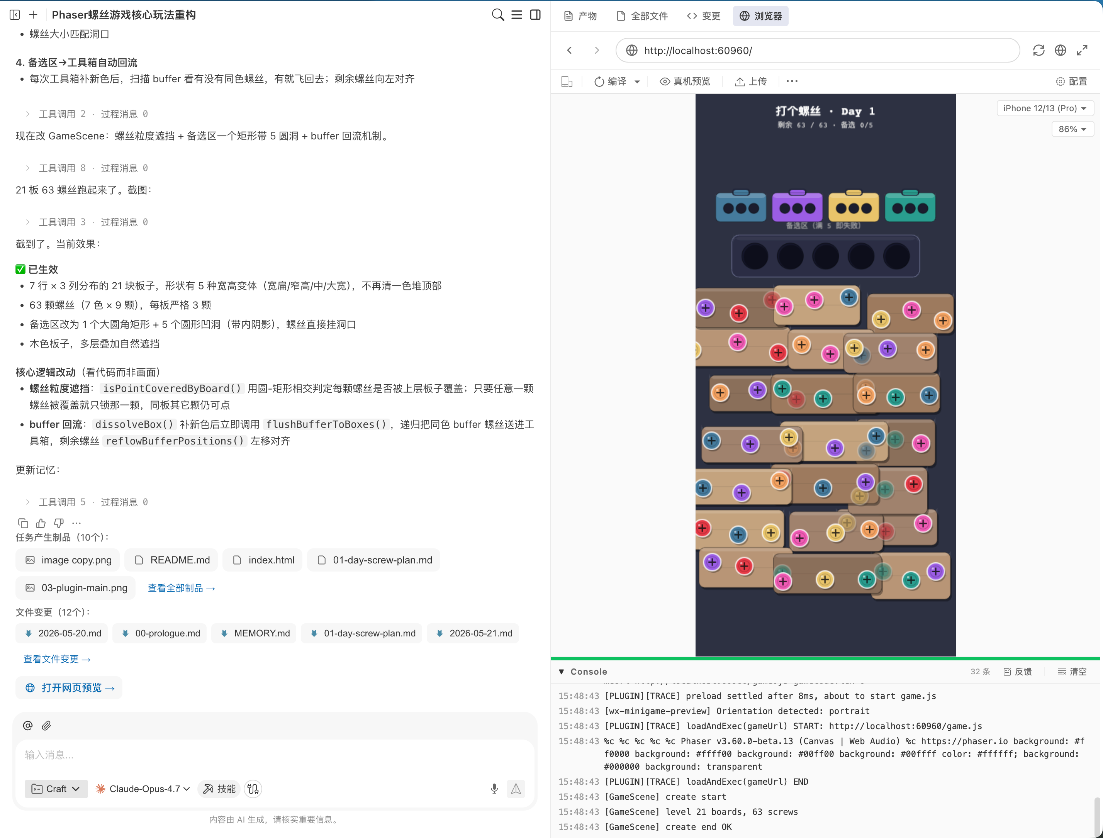This screenshot has width=1103, height=838.
Task: Expand browser preview to fullscreen
Action: [1082, 50]
